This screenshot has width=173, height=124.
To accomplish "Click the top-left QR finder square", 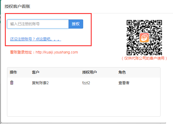I will point(129,22).
